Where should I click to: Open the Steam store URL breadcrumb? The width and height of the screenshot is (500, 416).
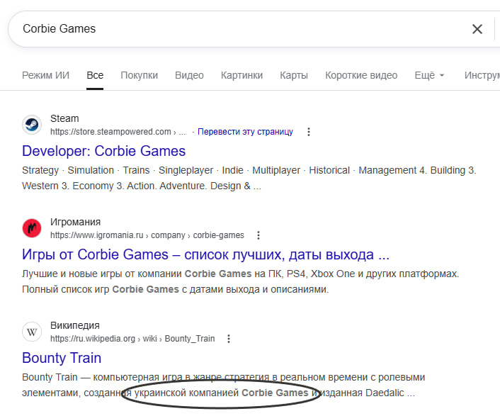(x=118, y=132)
